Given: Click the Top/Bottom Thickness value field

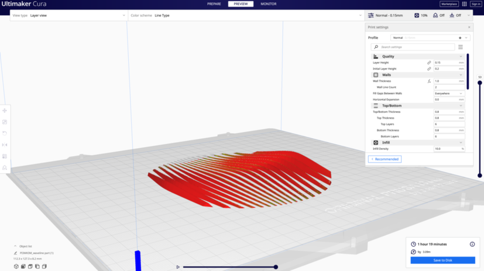Looking at the screenshot, I should 449,112.
